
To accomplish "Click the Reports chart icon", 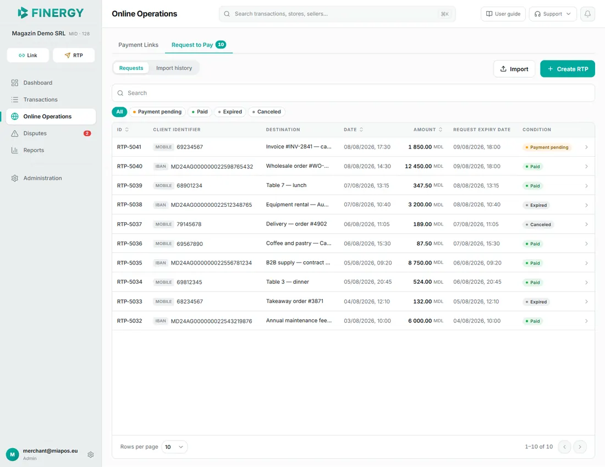I will click(x=15, y=150).
